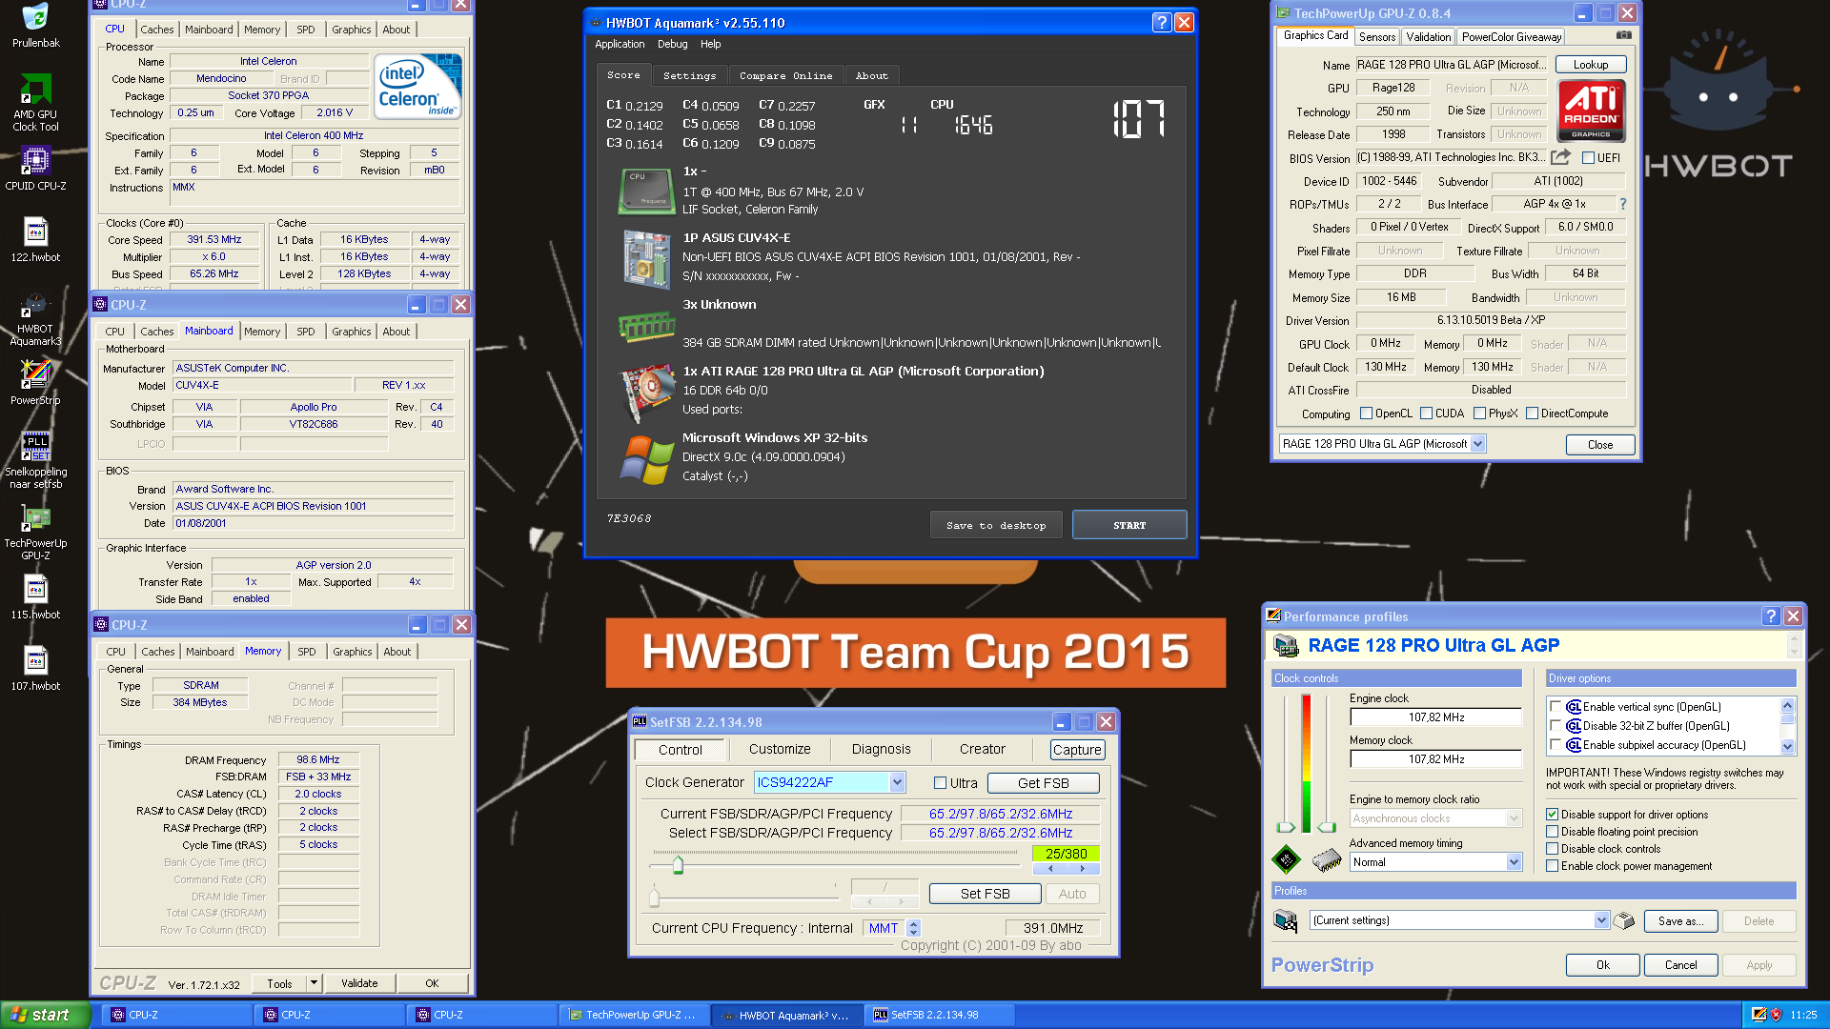Click the Engine clock value field

click(1435, 717)
